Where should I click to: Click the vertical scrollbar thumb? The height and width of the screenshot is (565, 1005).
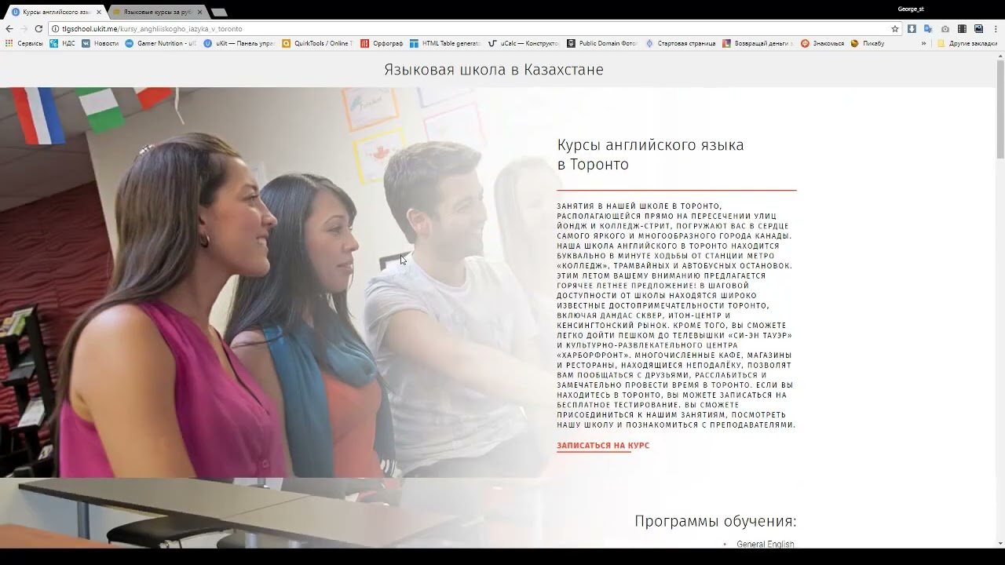[1000, 110]
